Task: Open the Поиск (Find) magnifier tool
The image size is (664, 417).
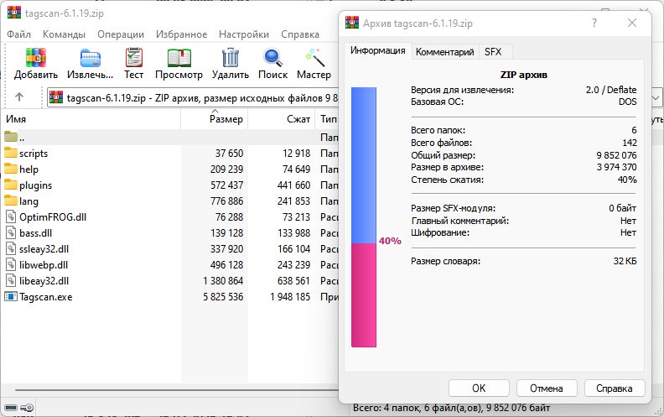Action: click(x=272, y=58)
